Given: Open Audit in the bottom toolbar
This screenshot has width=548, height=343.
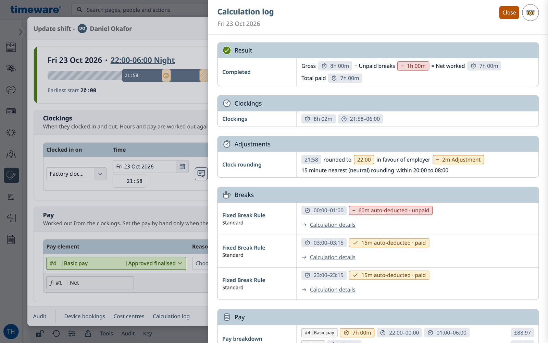Looking at the screenshot, I should point(128,333).
